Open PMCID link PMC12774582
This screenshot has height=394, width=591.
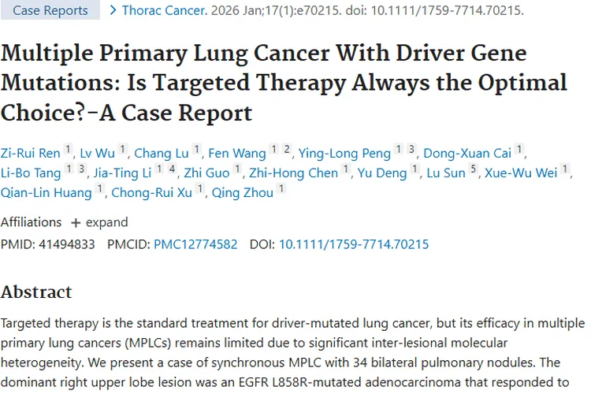click(195, 244)
